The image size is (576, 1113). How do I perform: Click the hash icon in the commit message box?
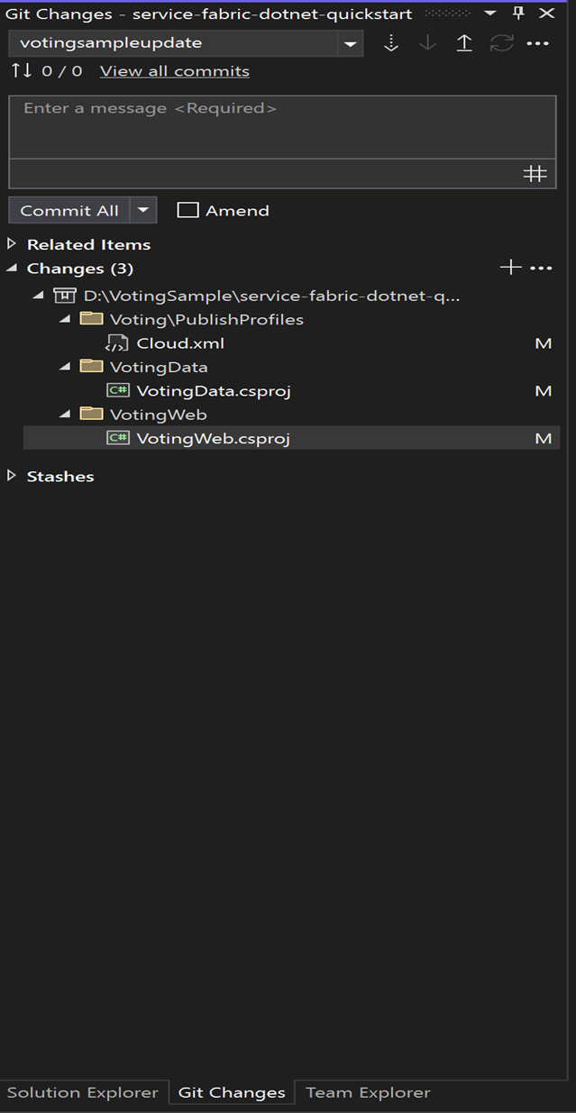click(535, 172)
